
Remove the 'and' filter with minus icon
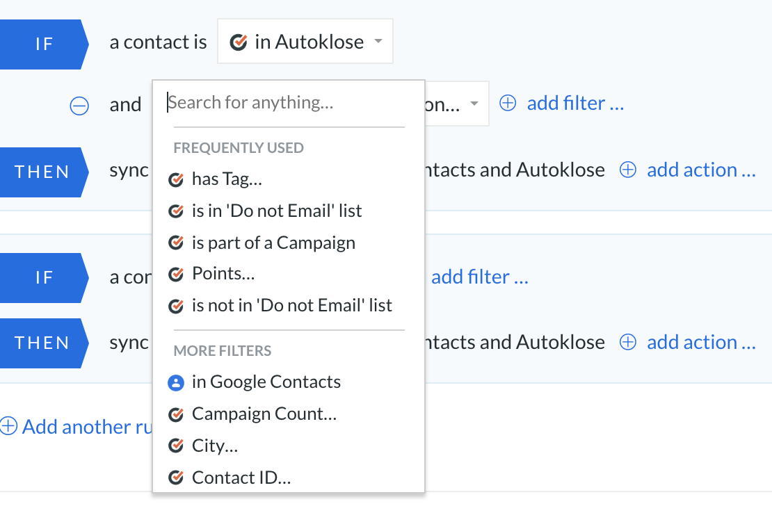click(x=79, y=106)
